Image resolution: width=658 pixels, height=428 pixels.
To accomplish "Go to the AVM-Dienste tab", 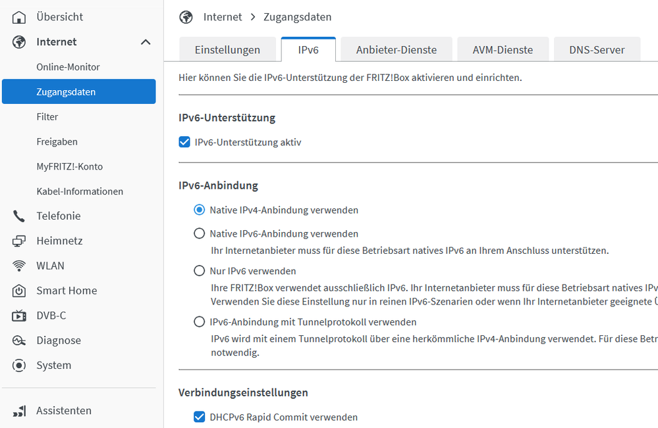I will [503, 50].
